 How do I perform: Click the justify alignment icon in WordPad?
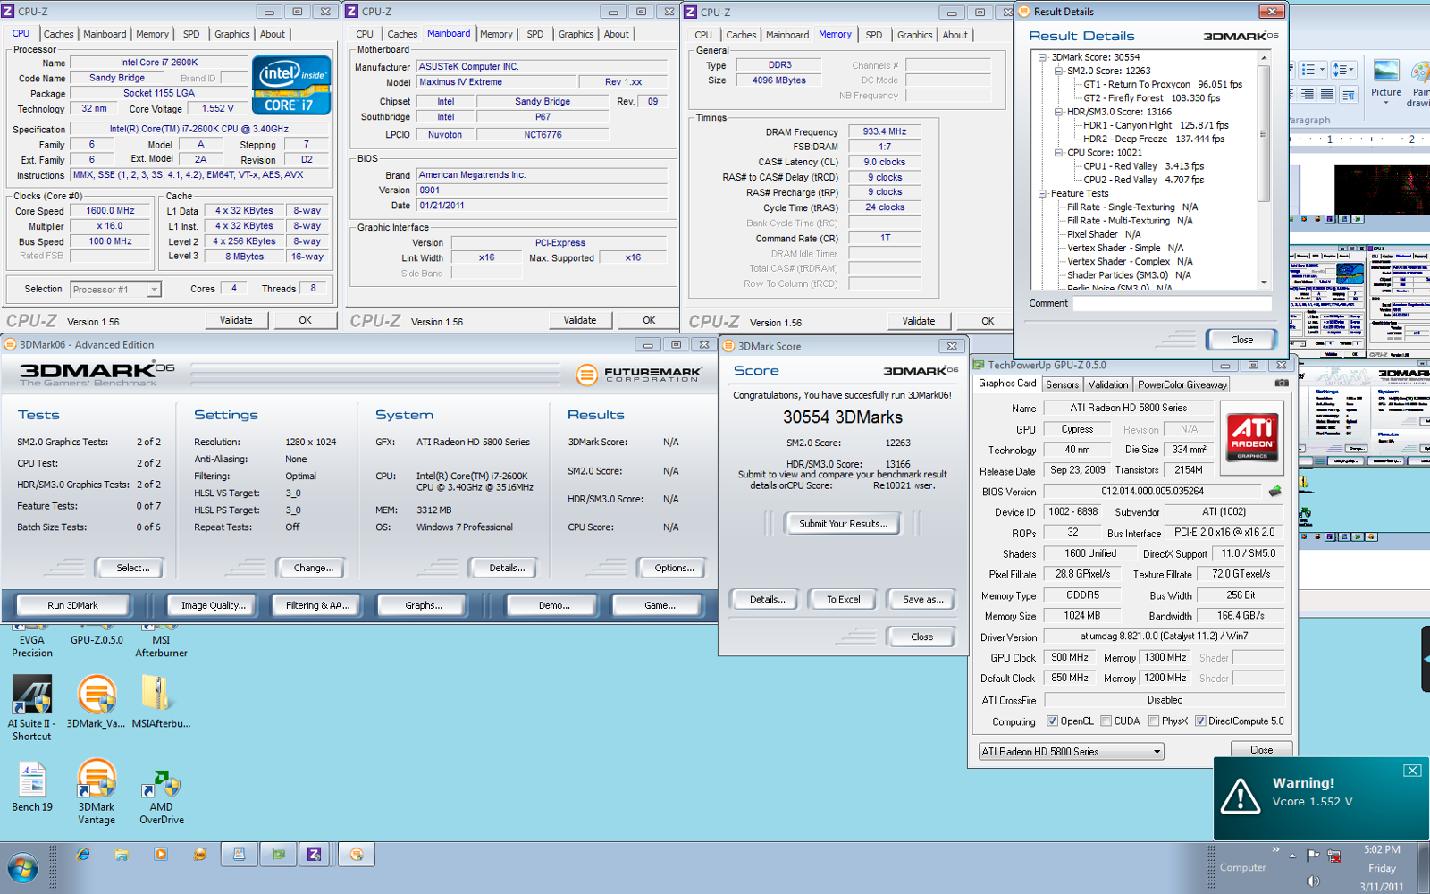pyautogui.click(x=1327, y=94)
